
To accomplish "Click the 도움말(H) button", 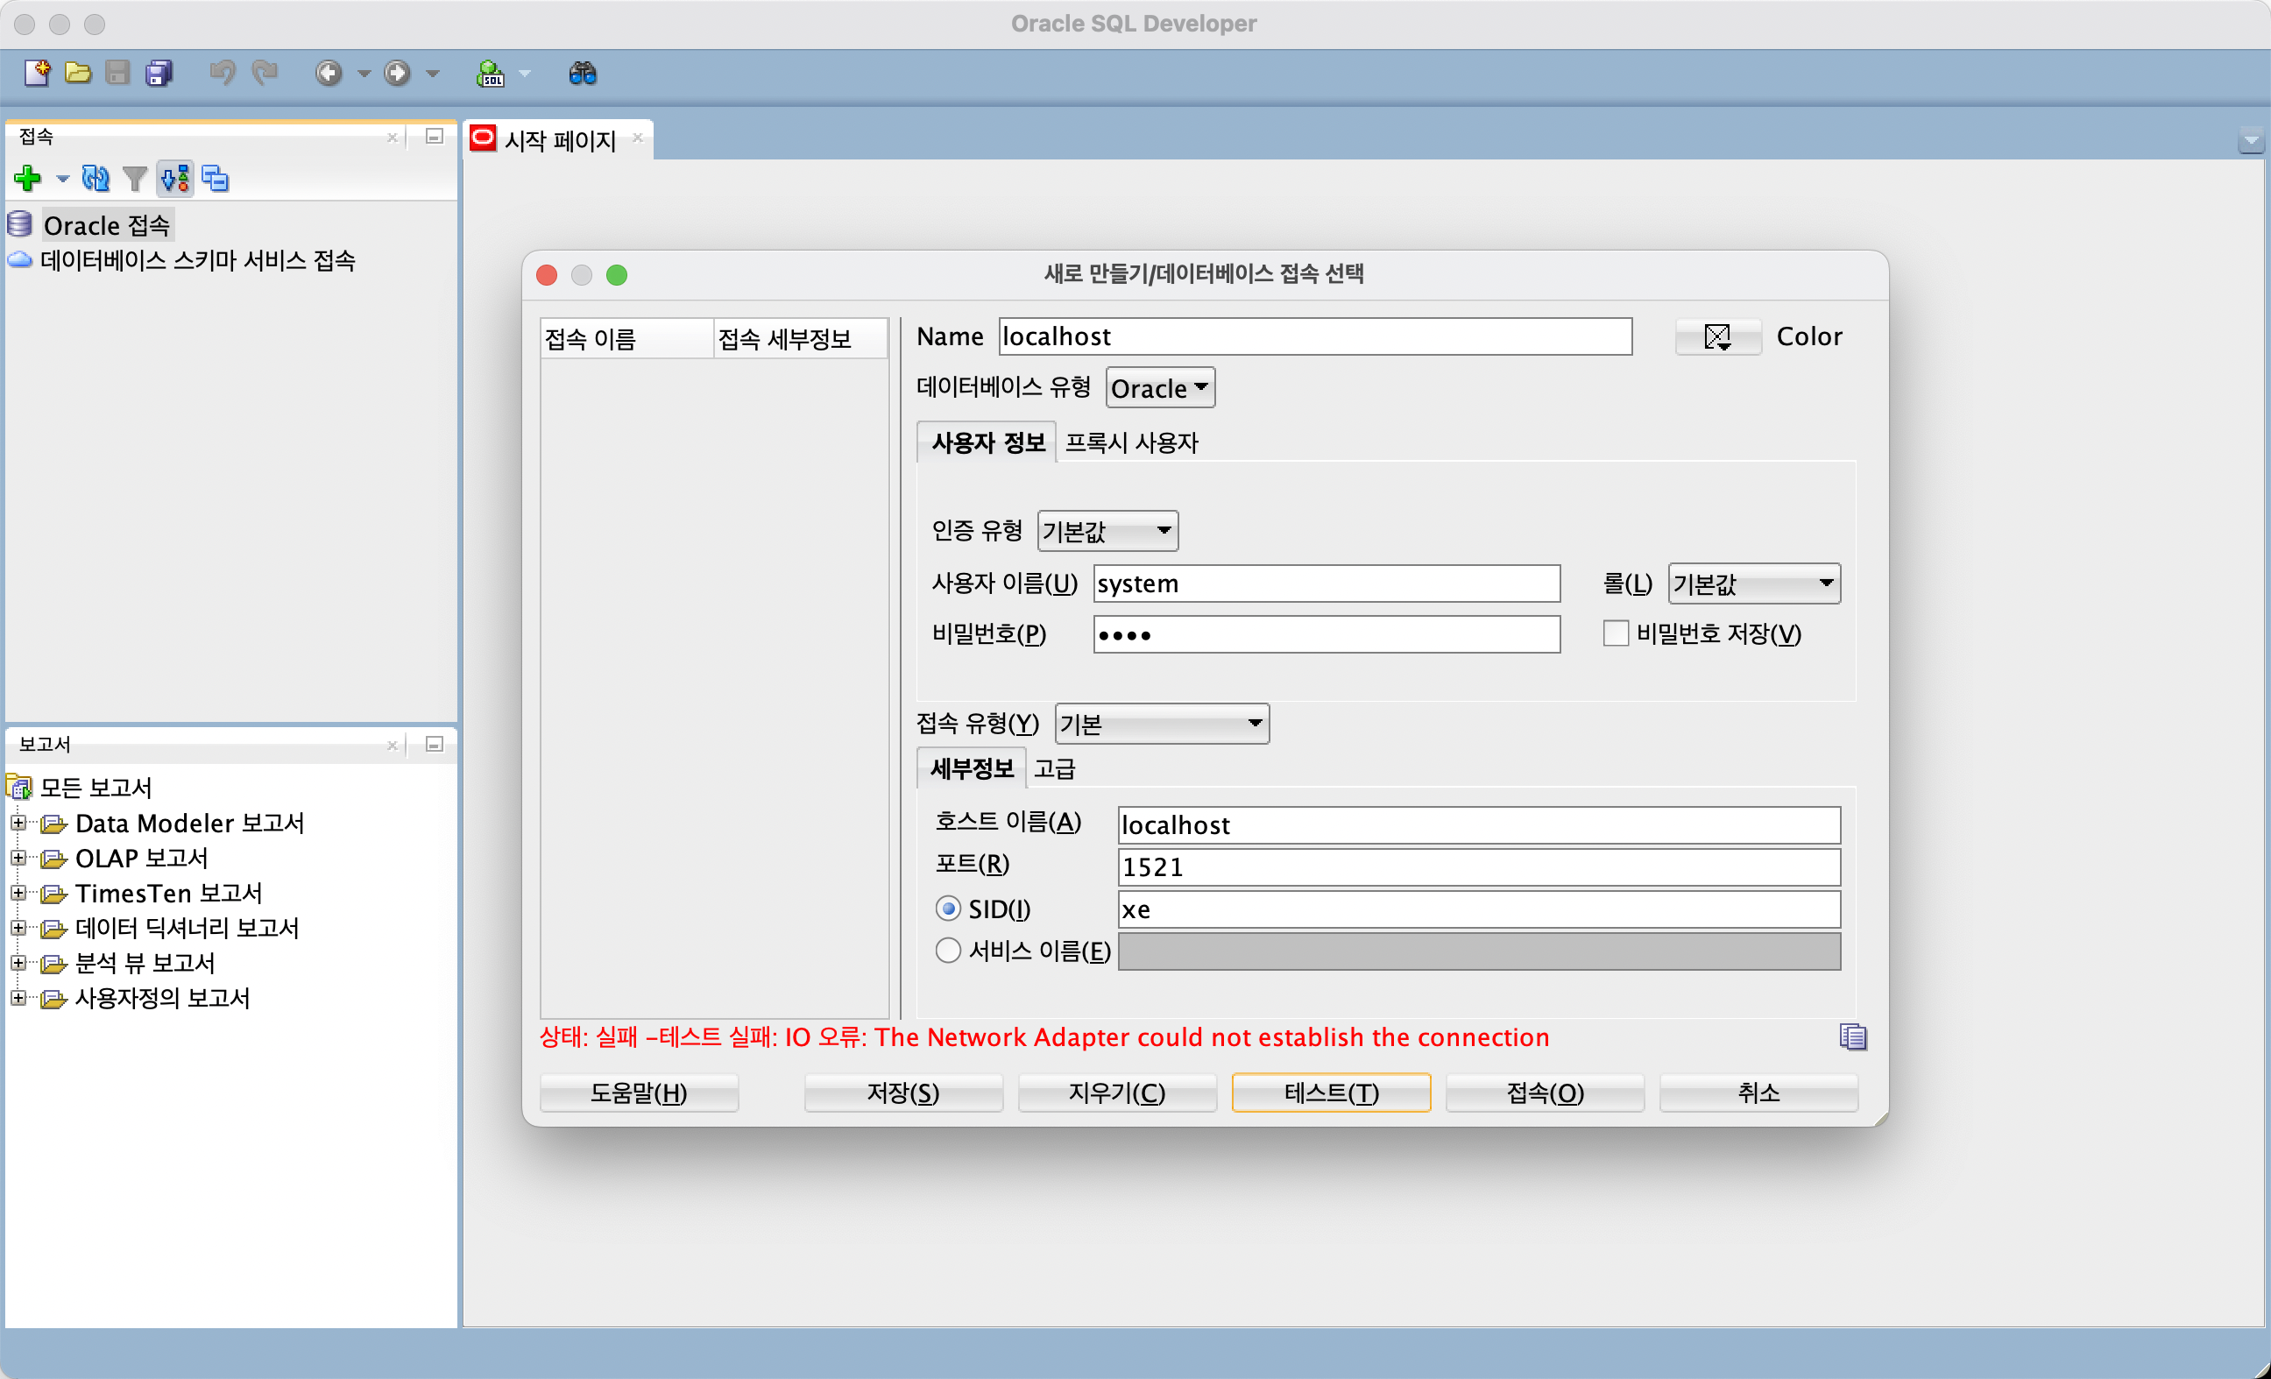I will tap(639, 1093).
